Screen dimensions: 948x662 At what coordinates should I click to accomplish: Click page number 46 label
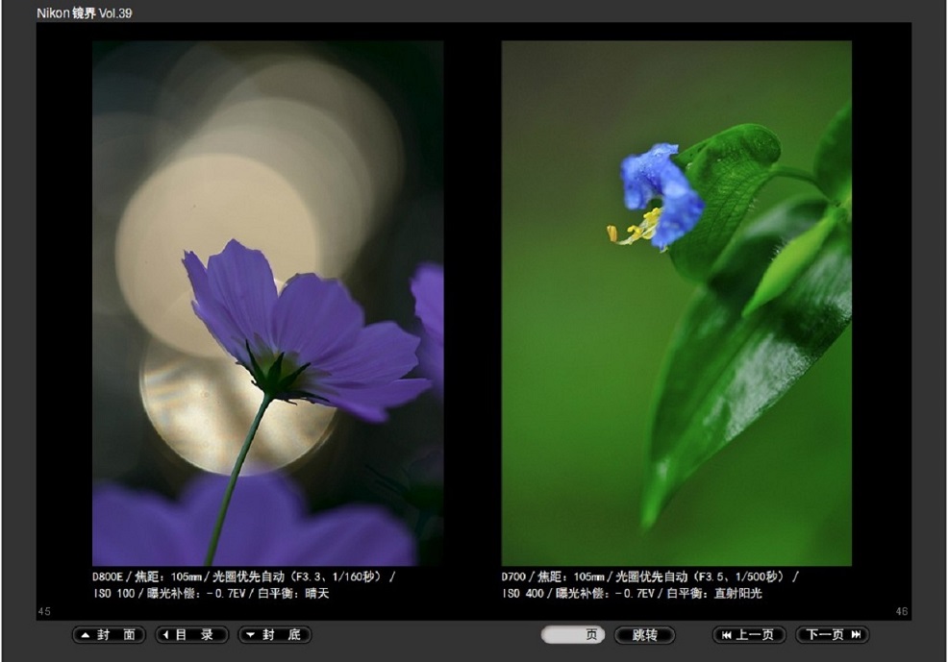901,611
